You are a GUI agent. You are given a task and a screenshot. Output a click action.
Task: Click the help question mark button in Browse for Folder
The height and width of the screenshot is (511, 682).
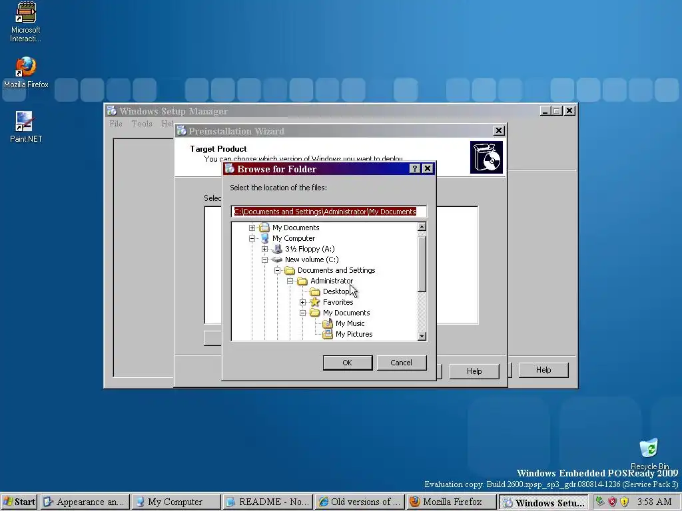(415, 168)
